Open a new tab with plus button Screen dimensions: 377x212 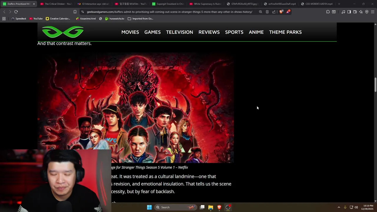pos(339,4)
